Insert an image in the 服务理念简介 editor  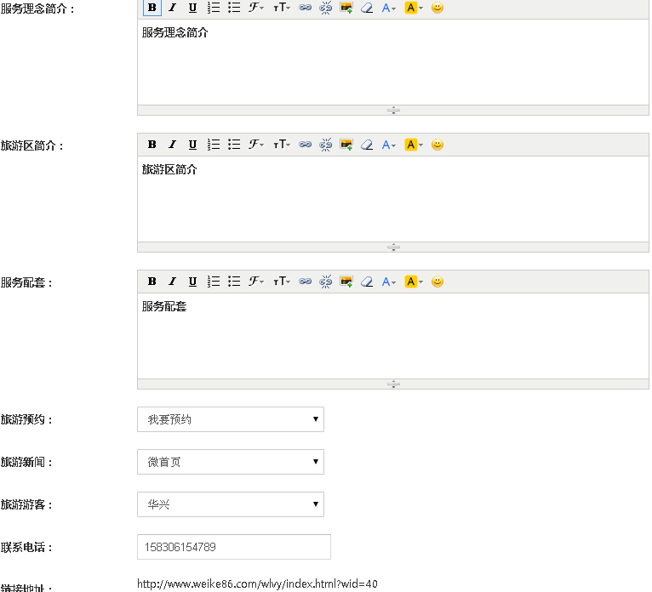346,8
